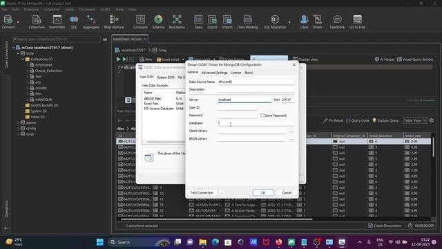The width and height of the screenshot is (442, 249).
Task: Open the Connect manager from the toolbar
Action: pyautogui.click(x=8, y=22)
